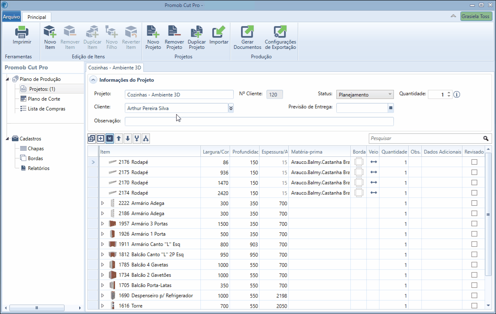Select Plano de Corte in tree
The height and width of the screenshot is (314, 496).
(44, 99)
